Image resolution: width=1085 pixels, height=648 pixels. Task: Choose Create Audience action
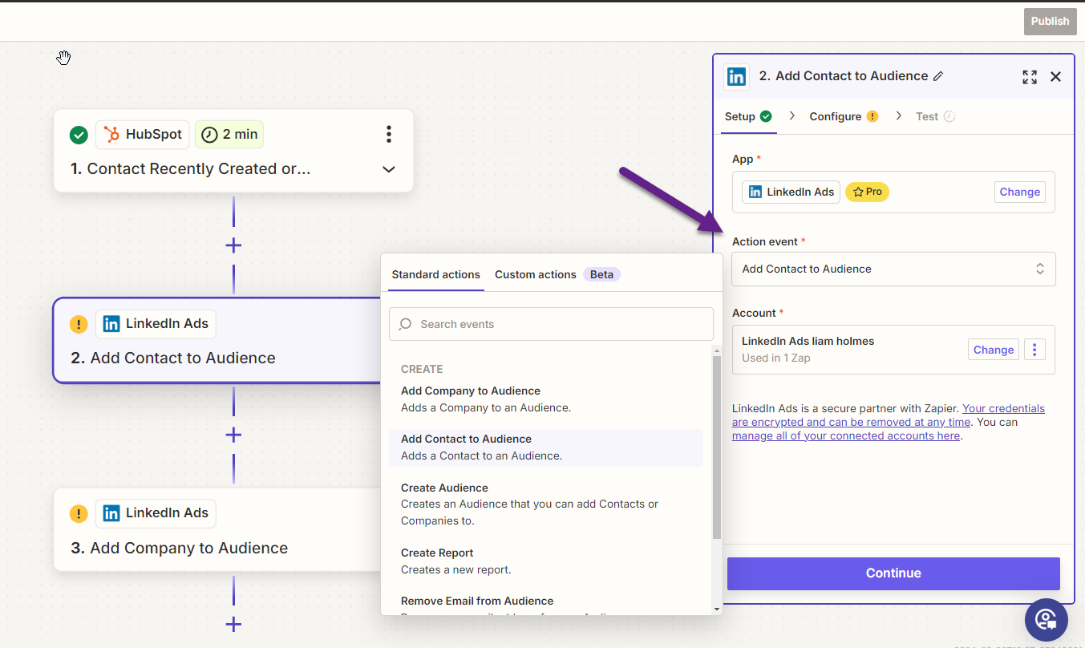pos(545,504)
